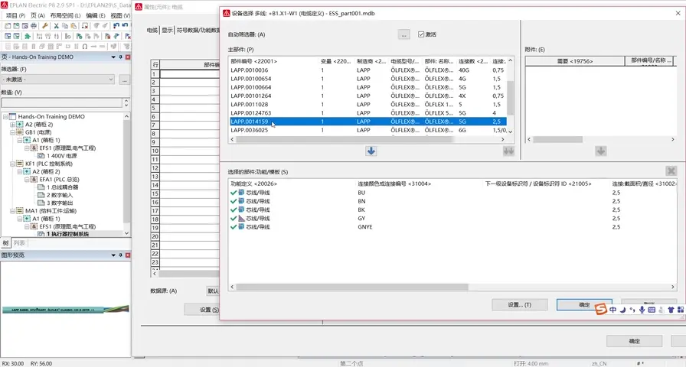Click the horizontal scrollbar of 主部件 list
The width and height of the screenshot is (686, 367).
coord(345,139)
